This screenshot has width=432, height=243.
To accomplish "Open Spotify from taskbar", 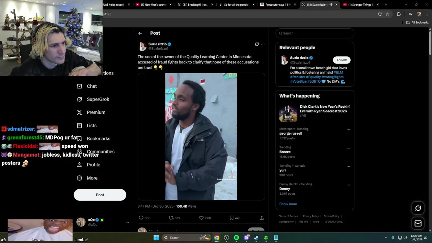I will (236, 238).
